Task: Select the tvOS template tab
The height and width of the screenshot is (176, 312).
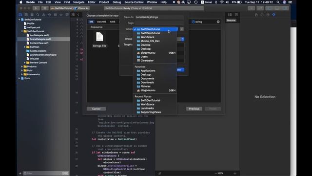Action: [113, 22]
